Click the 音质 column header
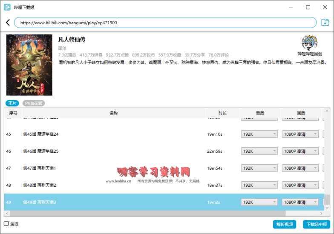This screenshot has width=334, height=234. tap(260, 113)
